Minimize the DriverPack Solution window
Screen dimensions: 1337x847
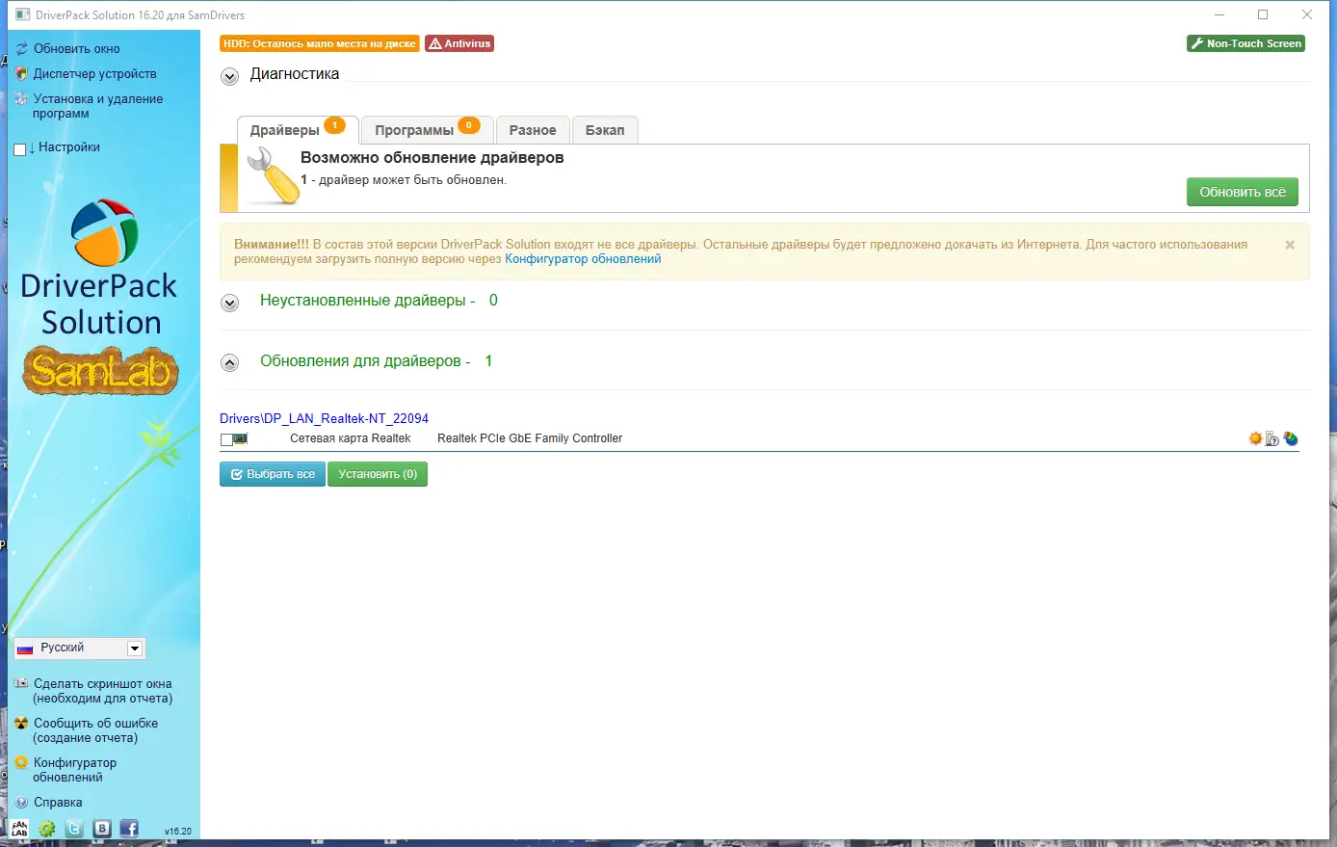tap(1219, 14)
